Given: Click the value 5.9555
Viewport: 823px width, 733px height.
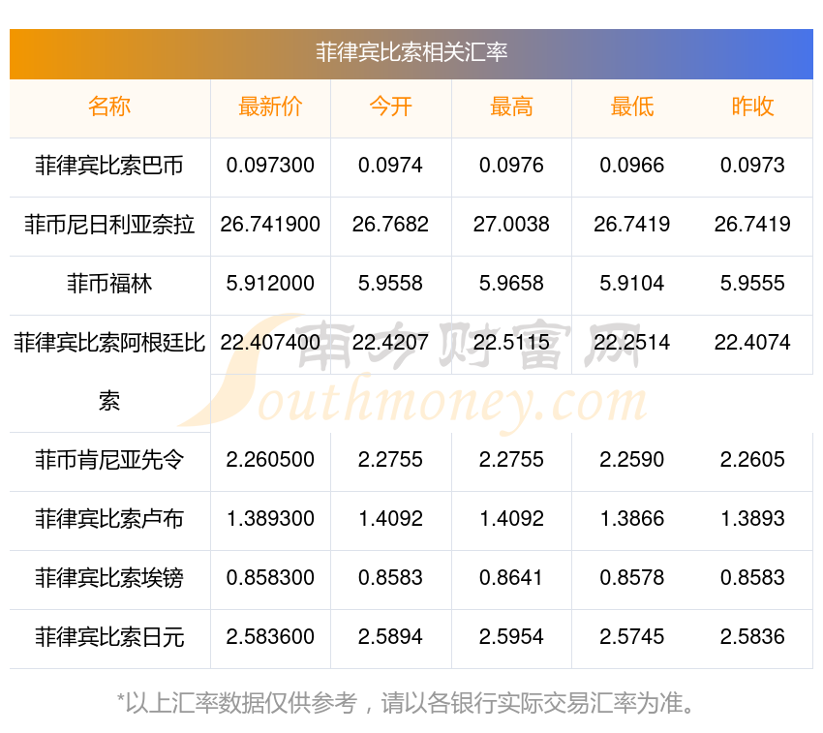Looking at the screenshot, I should [752, 284].
